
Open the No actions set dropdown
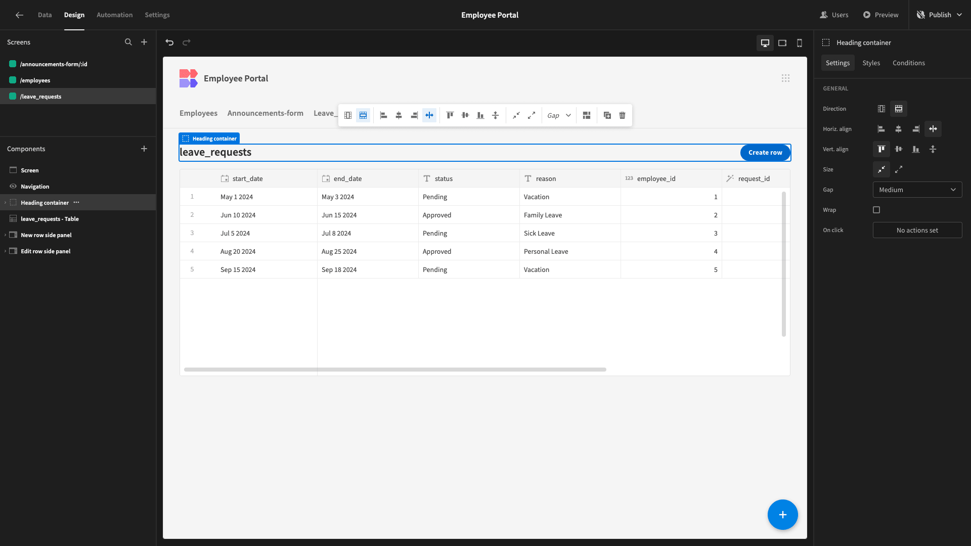[917, 230]
